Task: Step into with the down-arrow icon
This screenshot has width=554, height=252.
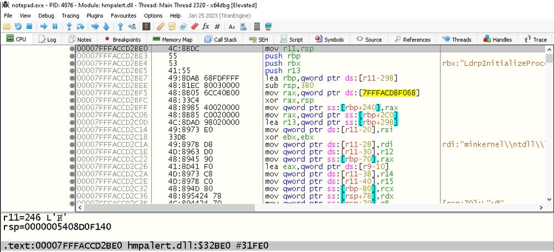Action: 69,27
